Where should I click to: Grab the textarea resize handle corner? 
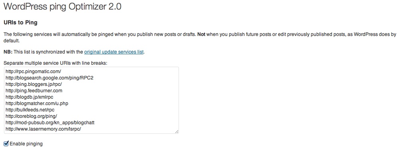tap(177, 131)
